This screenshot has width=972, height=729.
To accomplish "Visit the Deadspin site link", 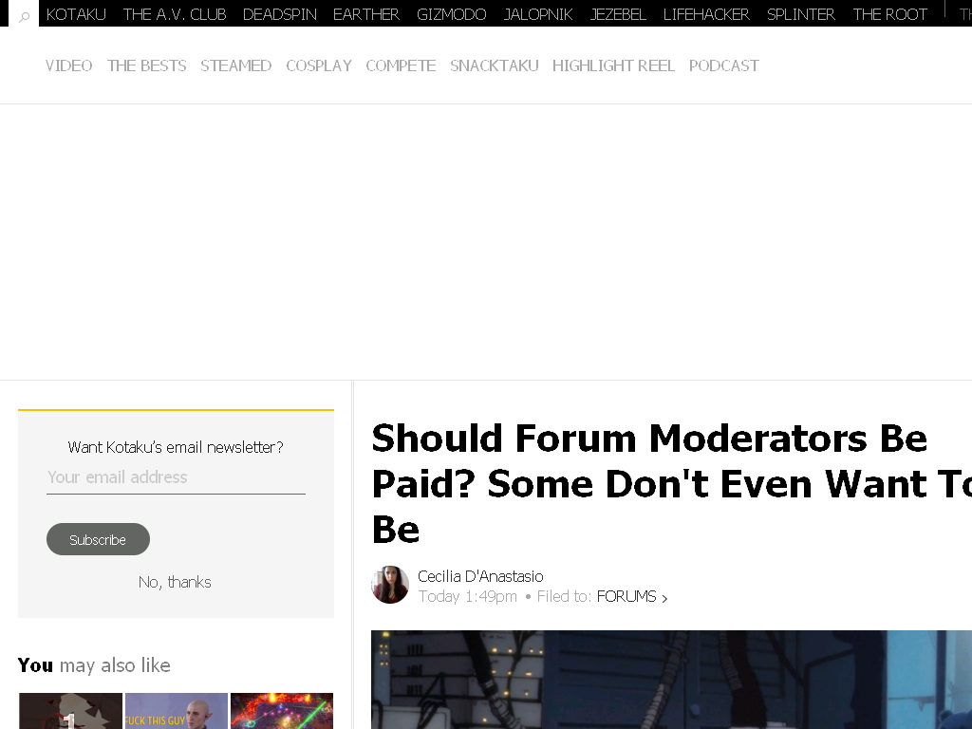I will tap(280, 14).
